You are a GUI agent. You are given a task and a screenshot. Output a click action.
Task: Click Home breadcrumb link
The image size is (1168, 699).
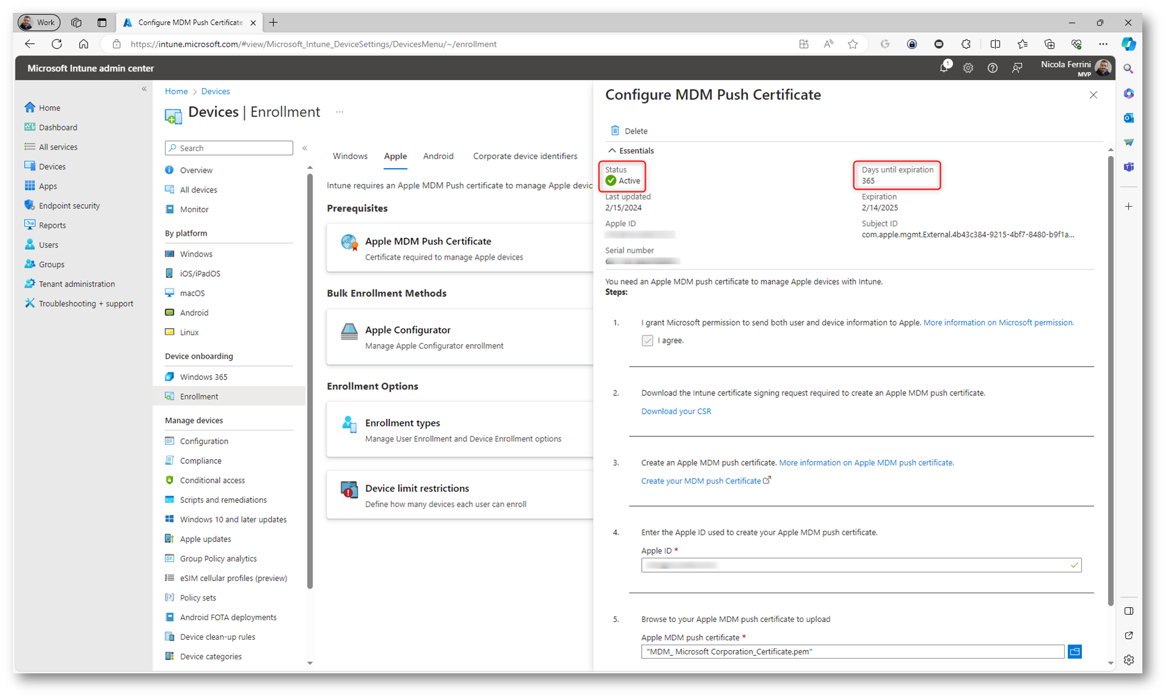(176, 91)
